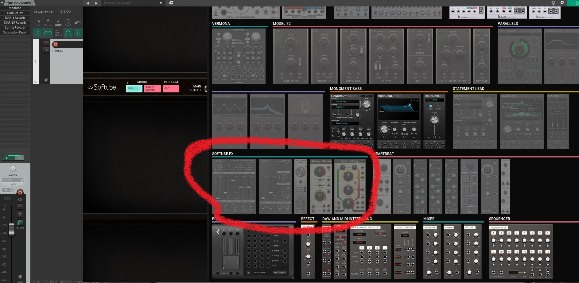Toggle phase invert in the track panel
The width and height of the screenshot is (579, 283).
pyautogui.click(x=46, y=80)
